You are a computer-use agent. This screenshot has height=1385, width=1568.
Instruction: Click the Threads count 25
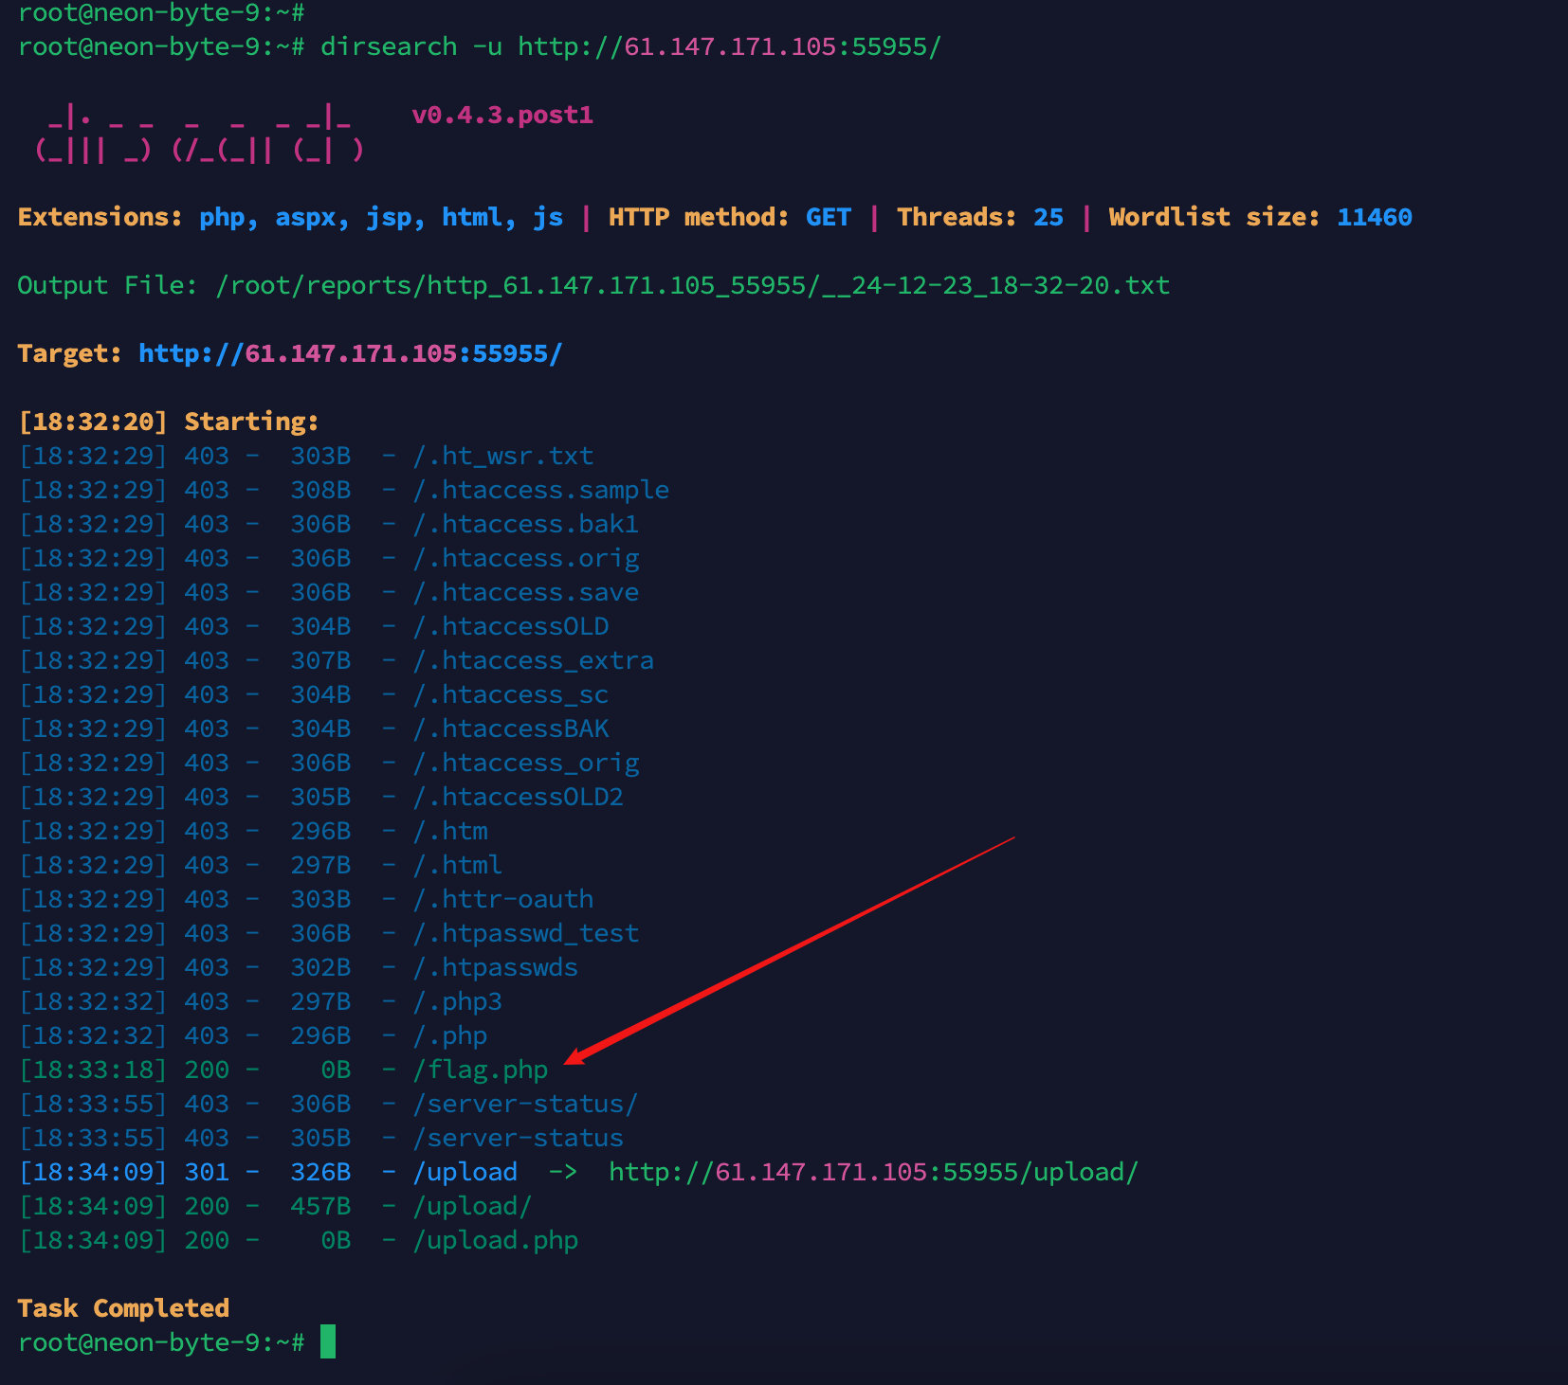click(x=1048, y=216)
